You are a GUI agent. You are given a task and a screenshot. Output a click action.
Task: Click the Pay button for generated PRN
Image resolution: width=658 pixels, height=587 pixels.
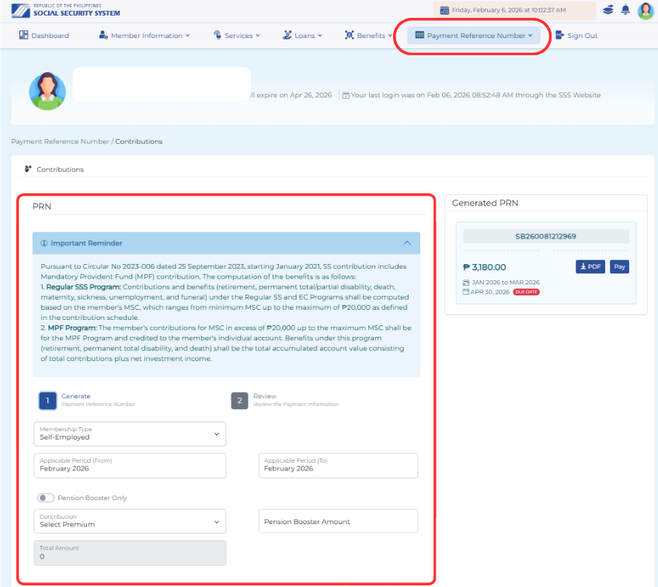(619, 266)
